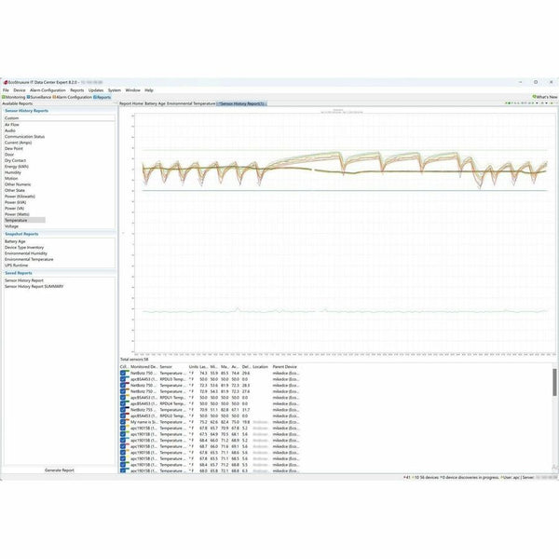Select Dry Contact report type
The width and height of the screenshot is (559, 559).
tap(15, 160)
